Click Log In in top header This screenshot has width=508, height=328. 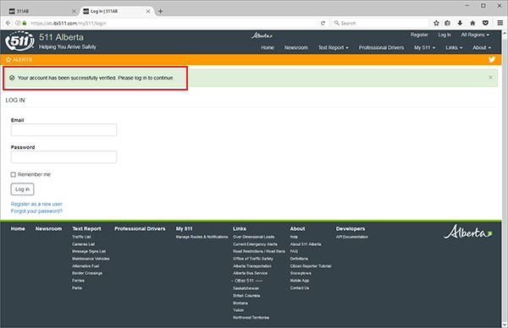444,35
